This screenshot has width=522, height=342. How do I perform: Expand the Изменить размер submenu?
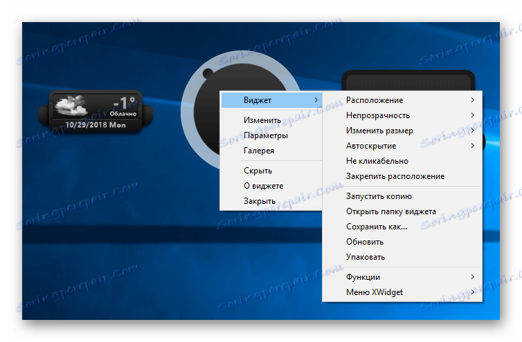pos(402,131)
